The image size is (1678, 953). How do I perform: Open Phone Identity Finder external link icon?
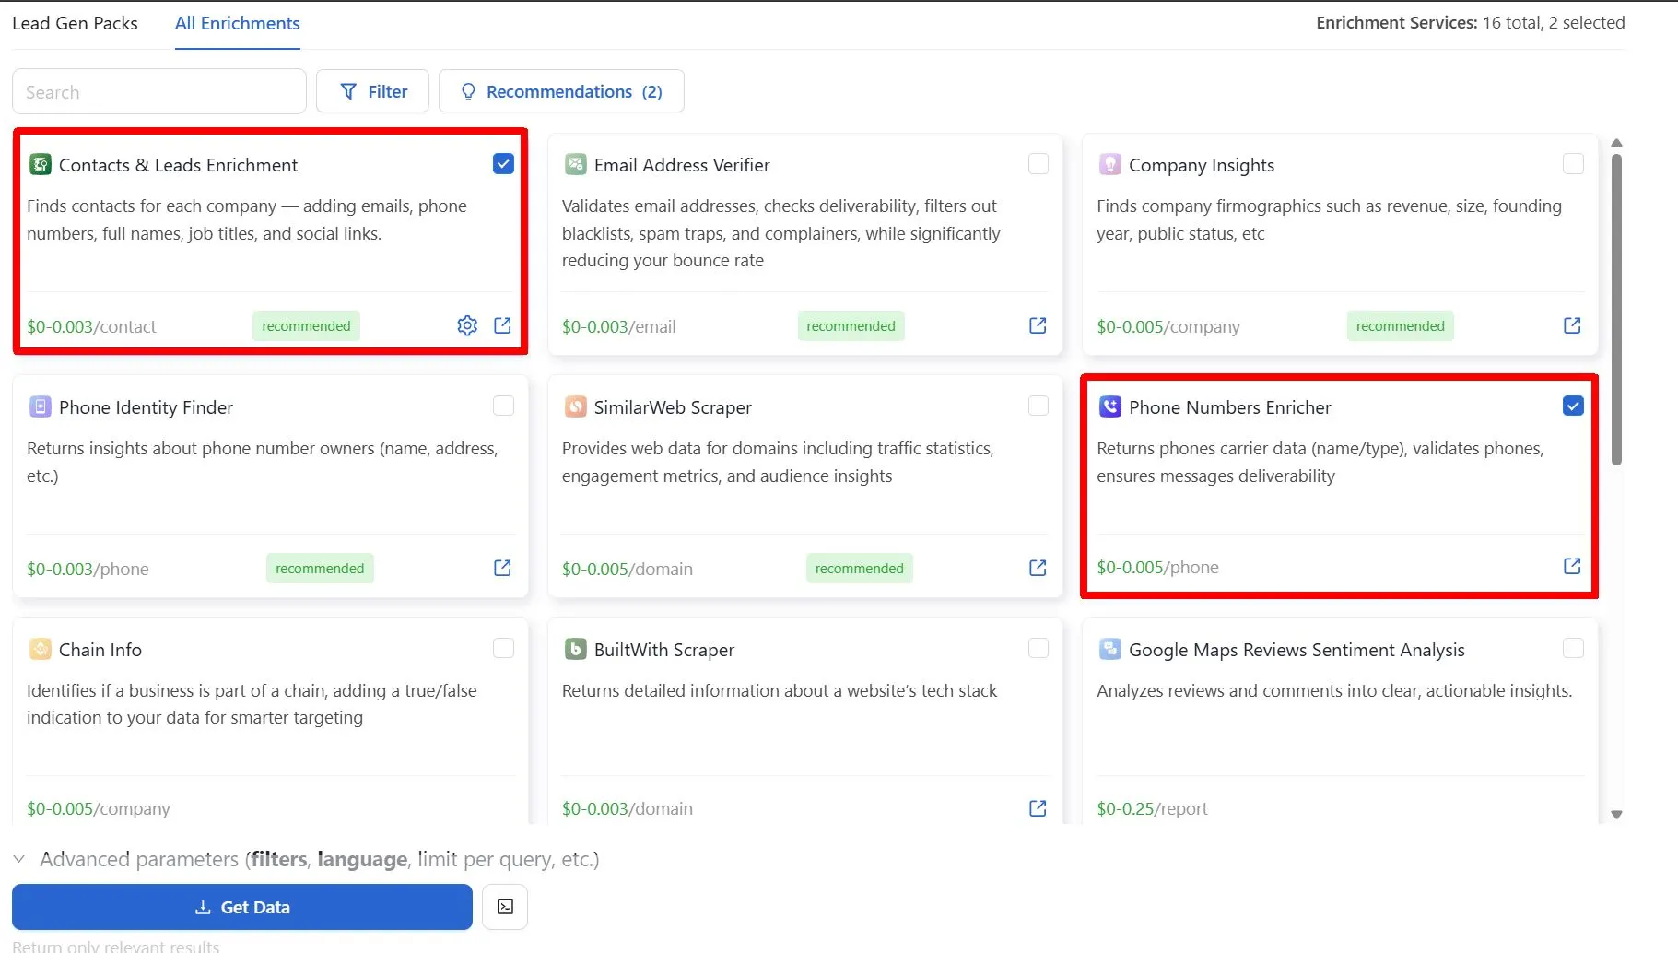[x=502, y=568]
